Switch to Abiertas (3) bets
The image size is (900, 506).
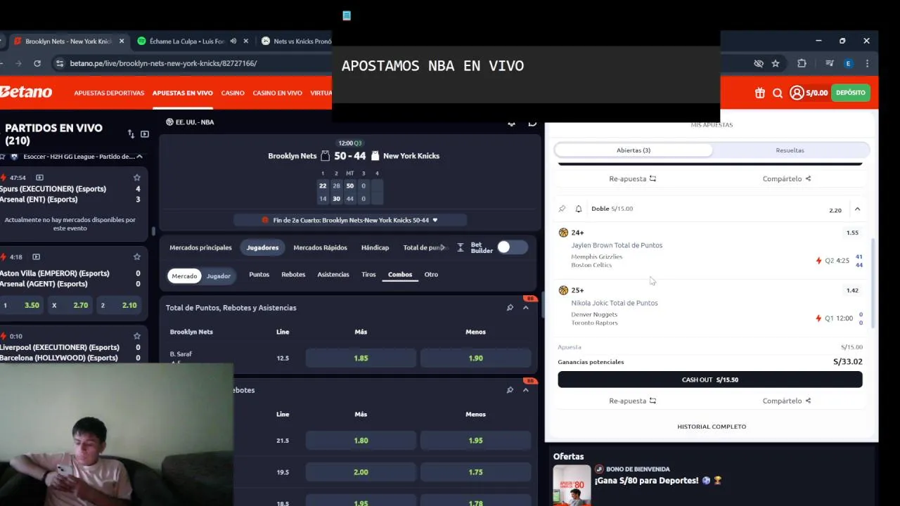[634, 150]
